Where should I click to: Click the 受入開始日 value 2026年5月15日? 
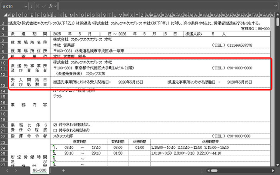(x=130, y=82)
